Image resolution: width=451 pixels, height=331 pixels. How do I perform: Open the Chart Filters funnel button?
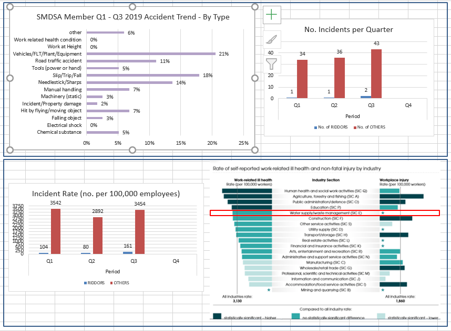click(271, 64)
